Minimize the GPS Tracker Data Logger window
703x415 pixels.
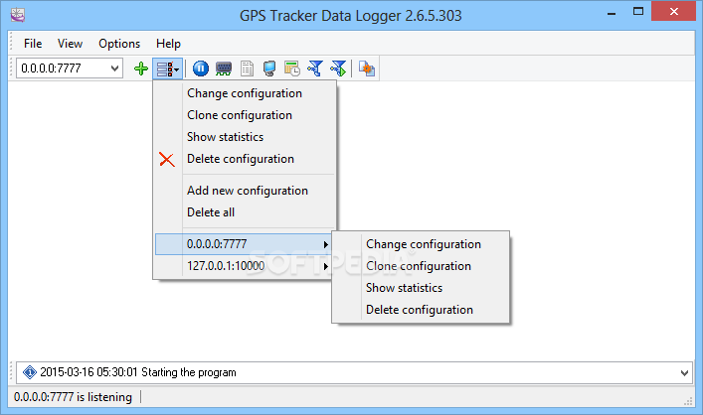click(612, 12)
